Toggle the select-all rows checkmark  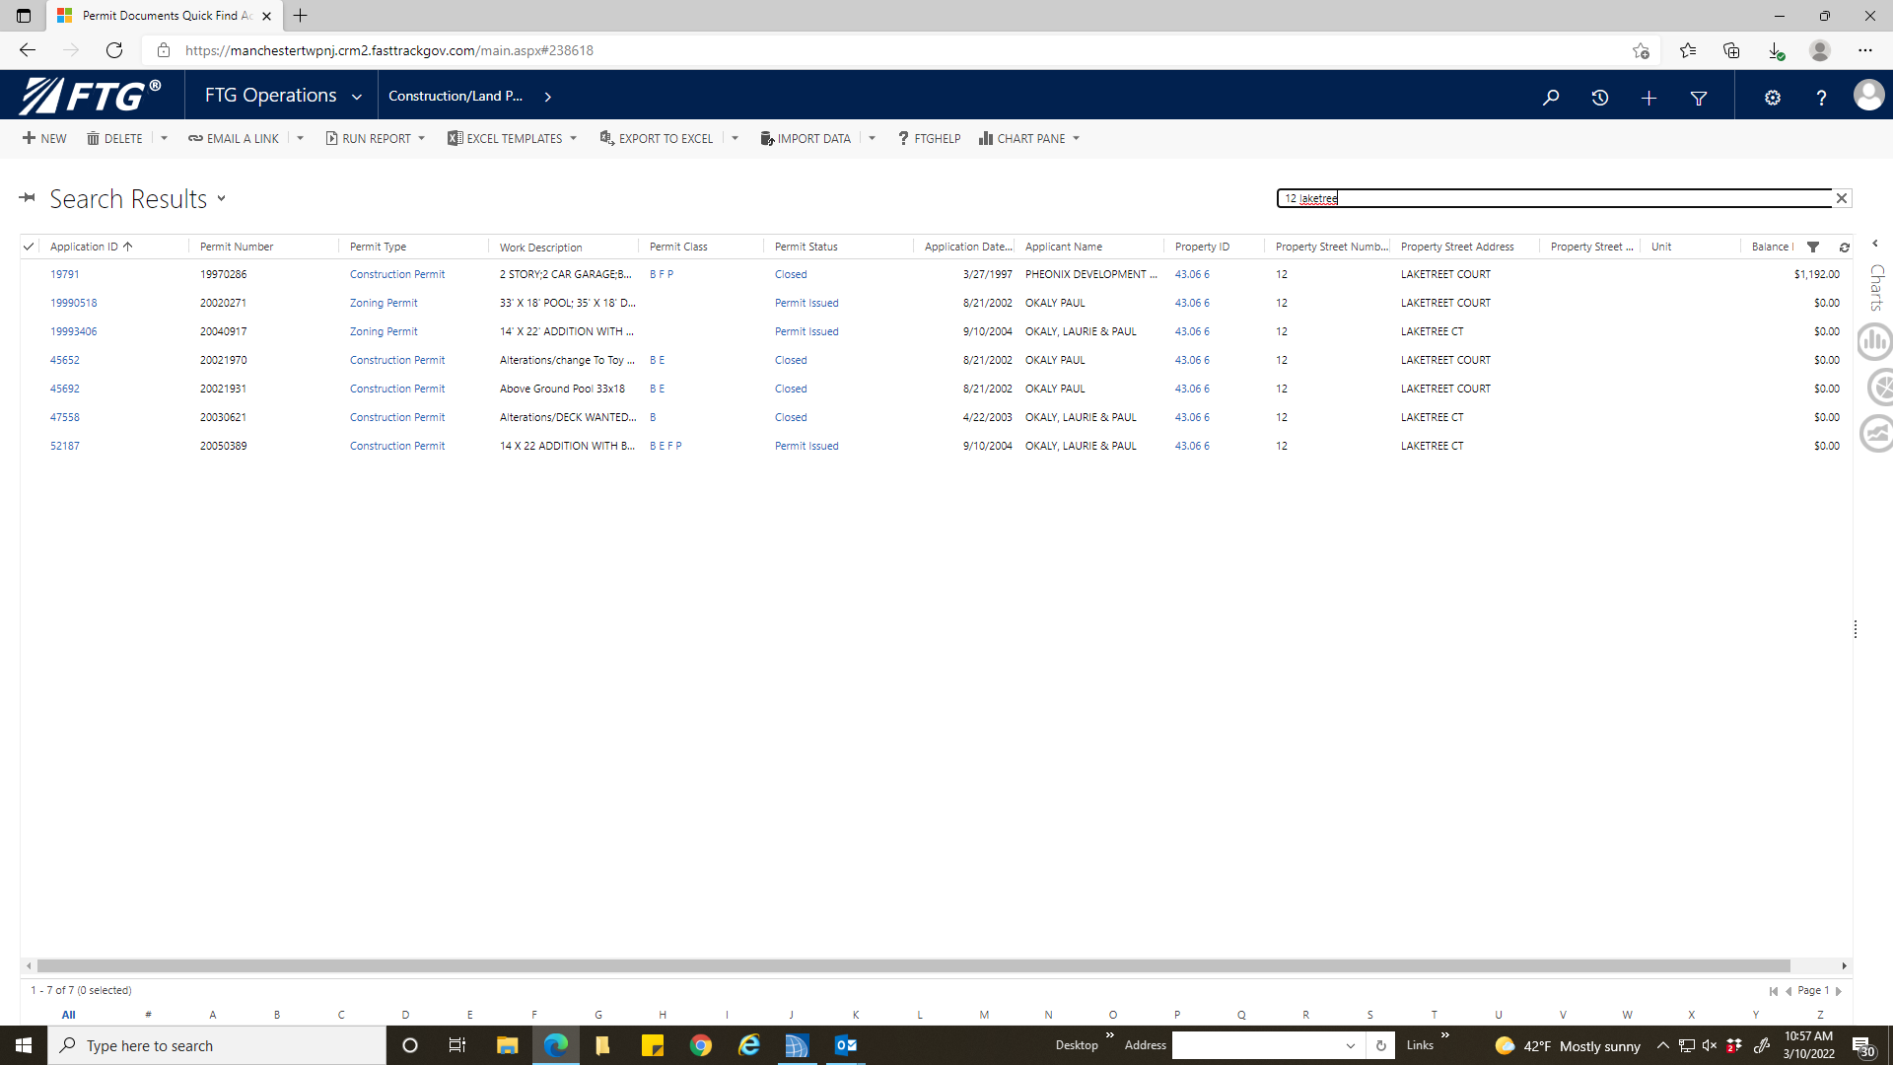pyautogui.click(x=29, y=247)
